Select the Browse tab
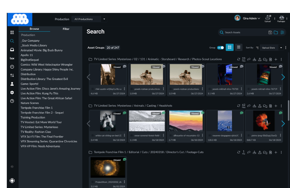This screenshot has width=290, height=188. click(x=35, y=29)
